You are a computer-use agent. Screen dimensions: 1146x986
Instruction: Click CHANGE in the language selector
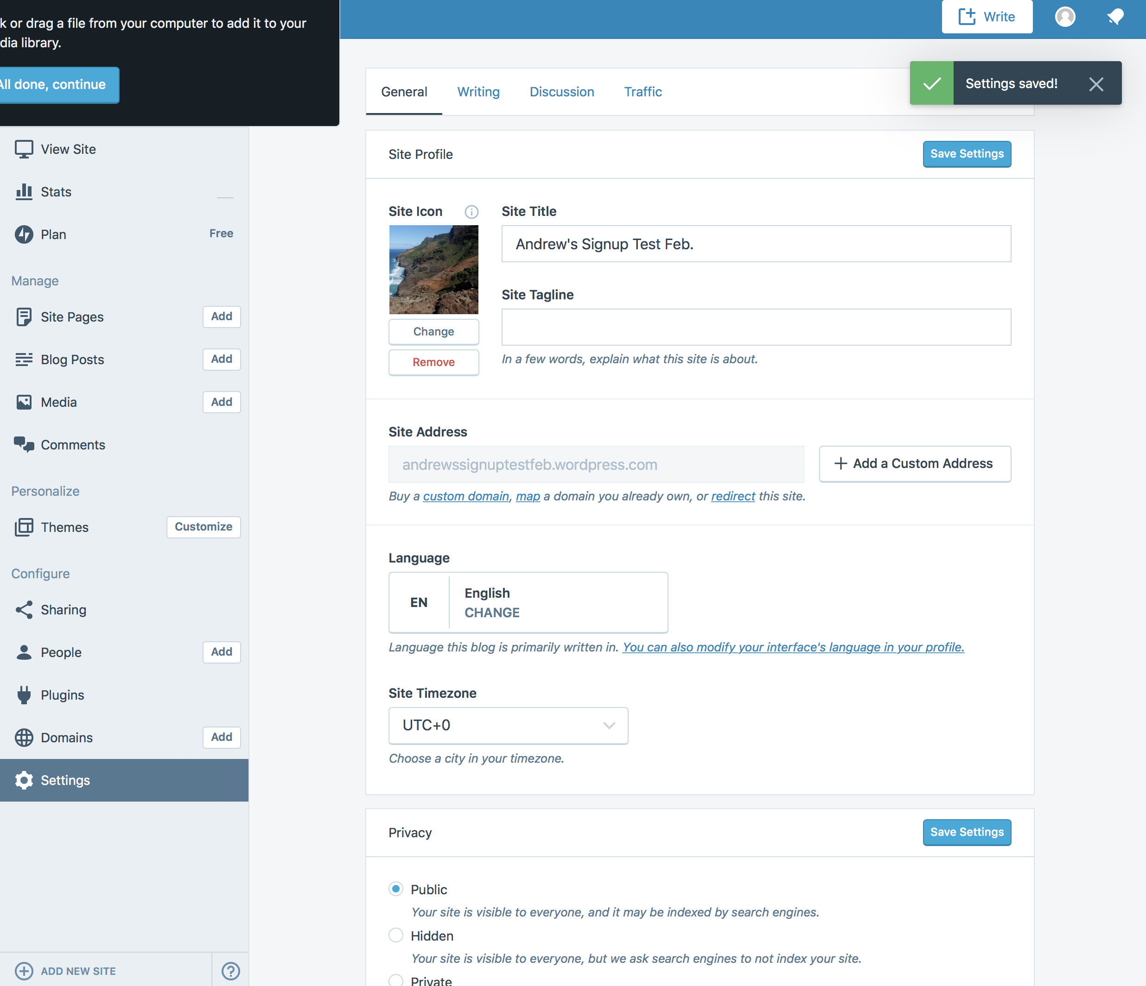tap(492, 613)
